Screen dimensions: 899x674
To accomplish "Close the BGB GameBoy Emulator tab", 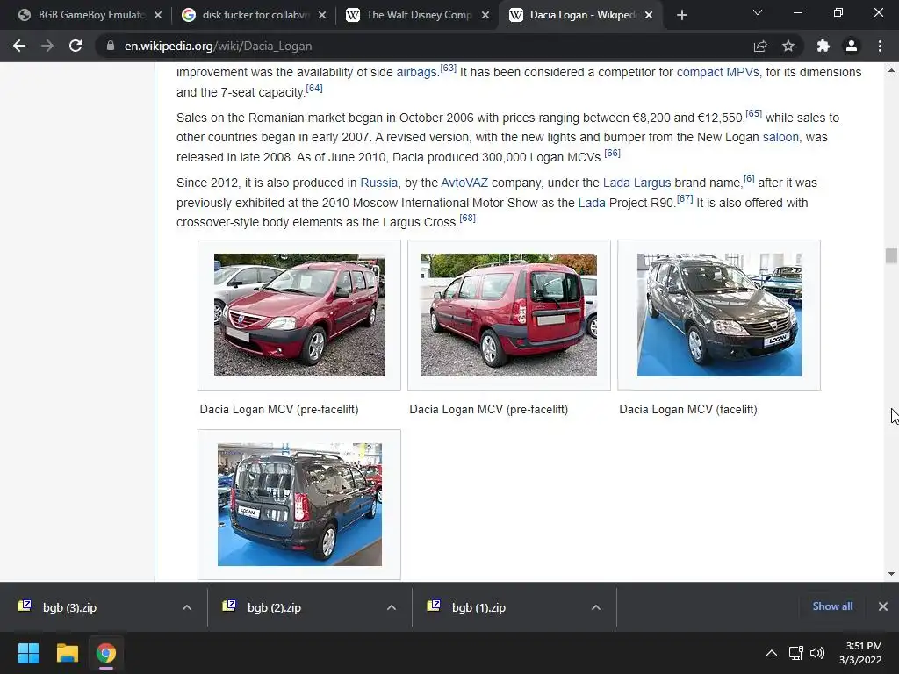I will (158, 15).
